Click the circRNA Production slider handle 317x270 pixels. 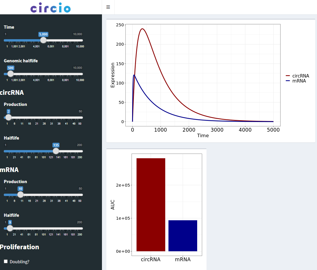pyautogui.click(x=8, y=118)
